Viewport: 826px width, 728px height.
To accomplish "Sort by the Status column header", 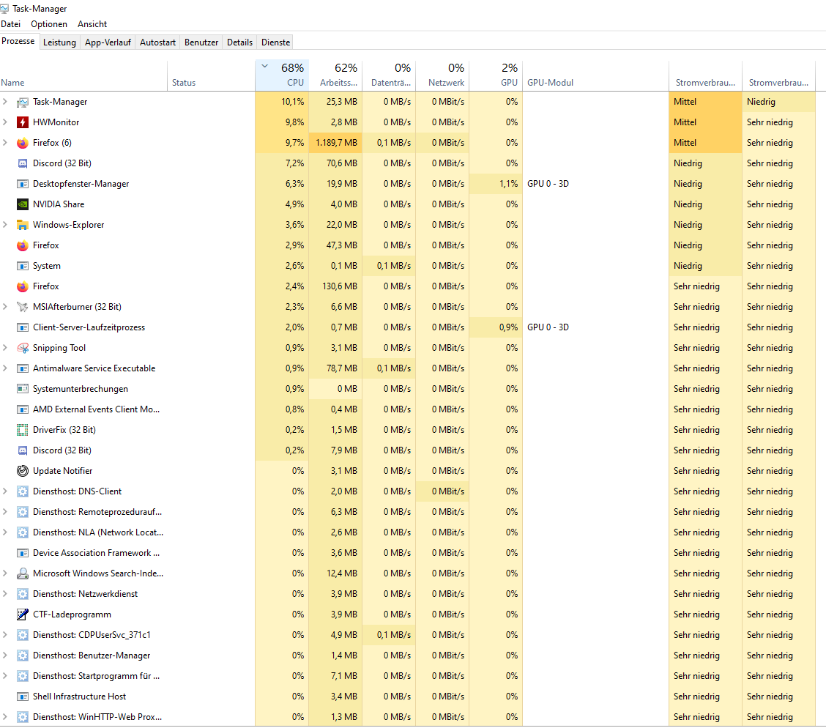I will pos(211,76).
